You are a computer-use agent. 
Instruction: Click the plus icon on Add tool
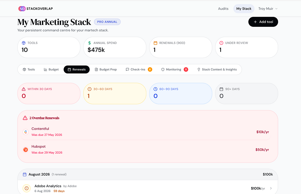pyautogui.click(x=255, y=22)
